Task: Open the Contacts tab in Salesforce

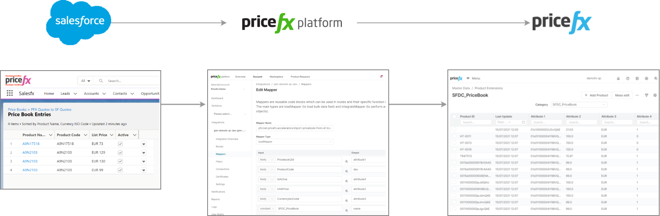Action: [120, 94]
